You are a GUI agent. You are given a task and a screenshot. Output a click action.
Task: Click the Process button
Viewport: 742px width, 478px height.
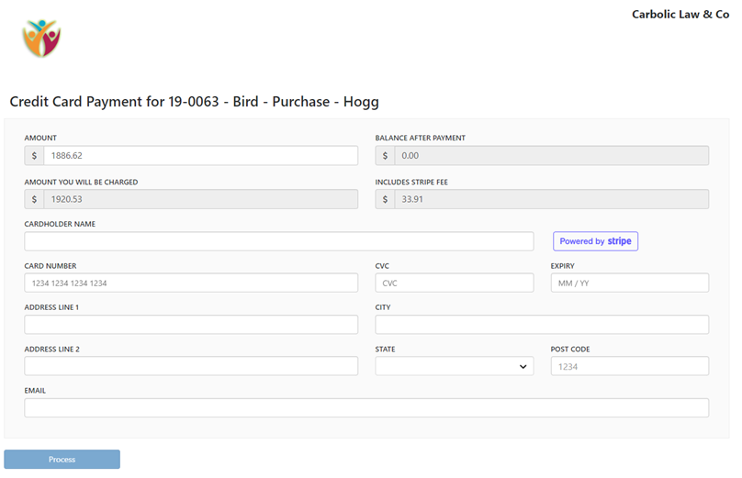[62, 460]
